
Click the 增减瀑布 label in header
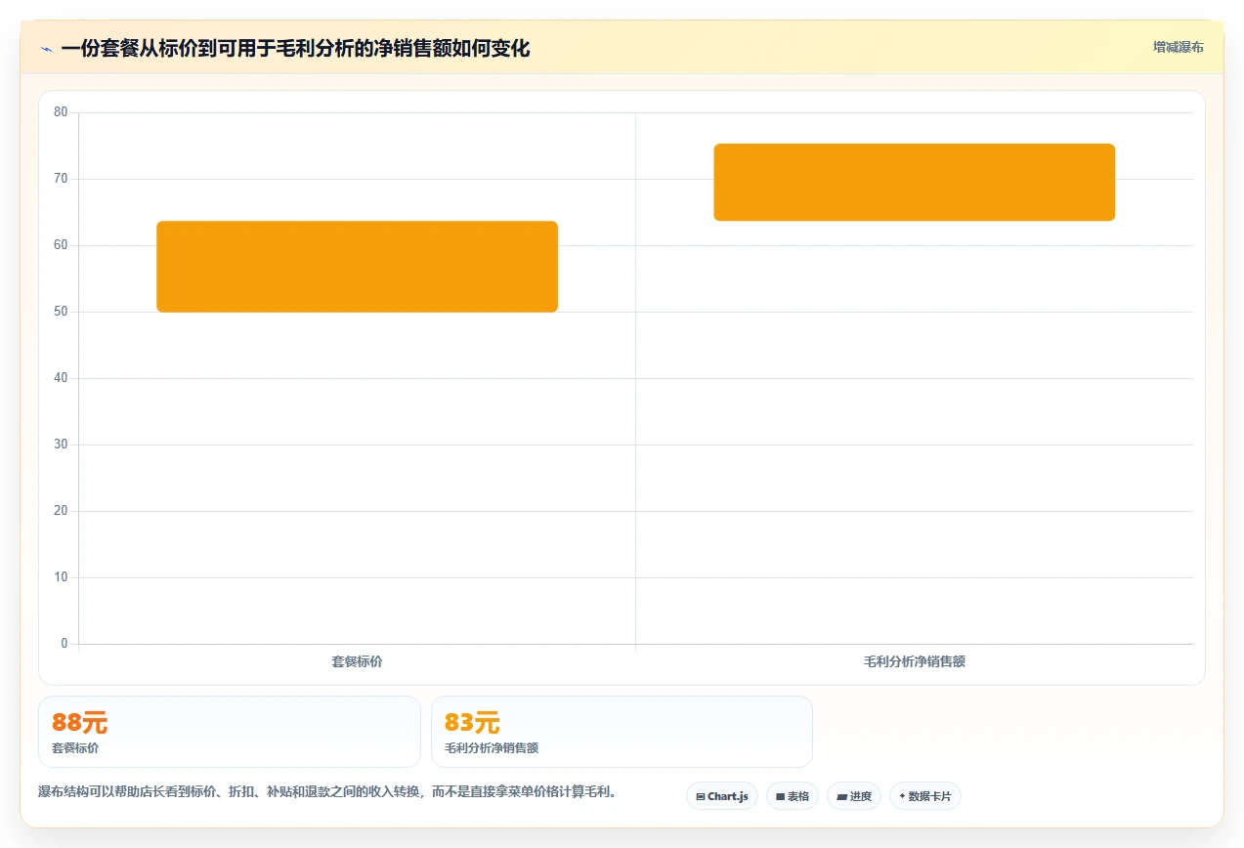point(1178,47)
